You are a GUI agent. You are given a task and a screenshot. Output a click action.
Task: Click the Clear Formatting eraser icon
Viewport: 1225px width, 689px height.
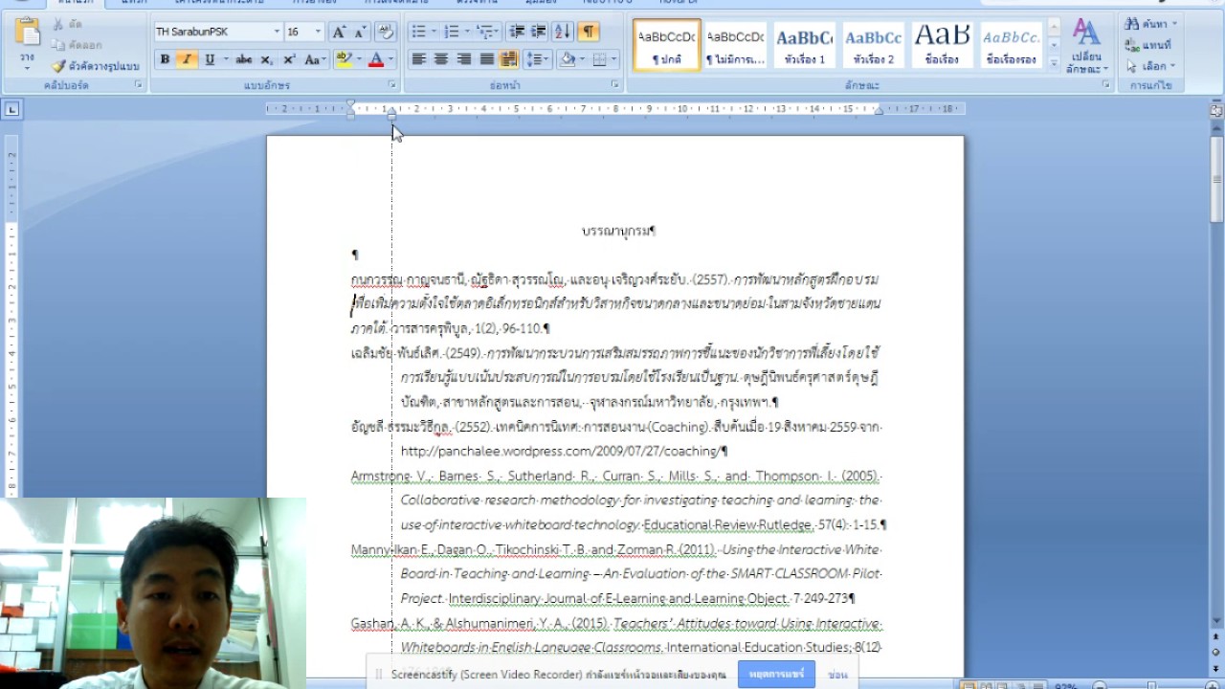tap(386, 32)
